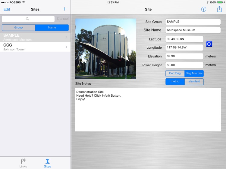
Task: Select GCC Johnson Tower list row
Action: (x=35, y=47)
